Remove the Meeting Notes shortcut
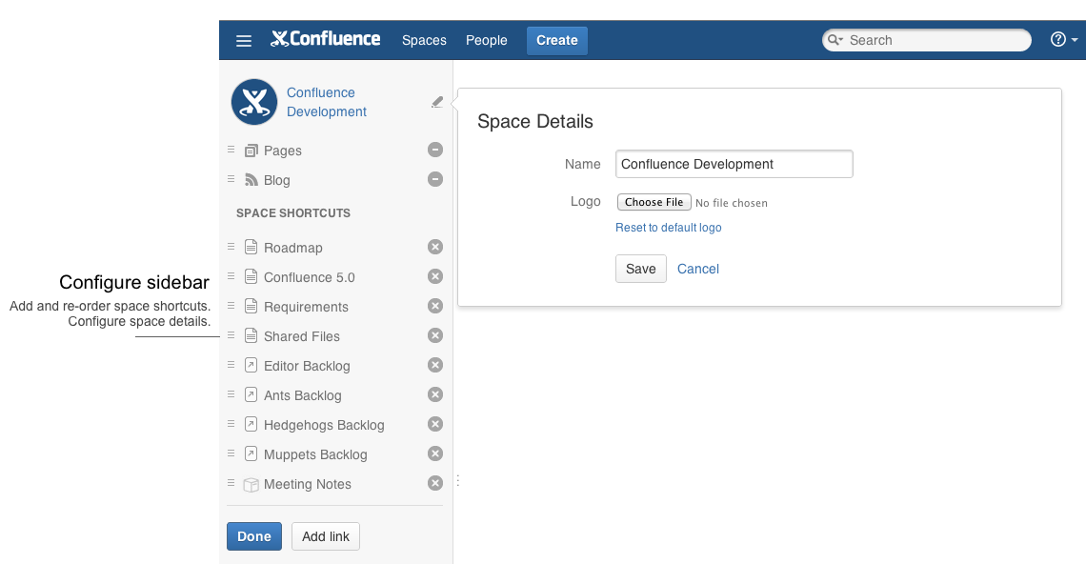 coord(435,484)
